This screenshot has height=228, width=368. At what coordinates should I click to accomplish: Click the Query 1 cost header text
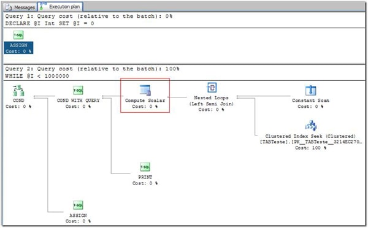point(89,16)
